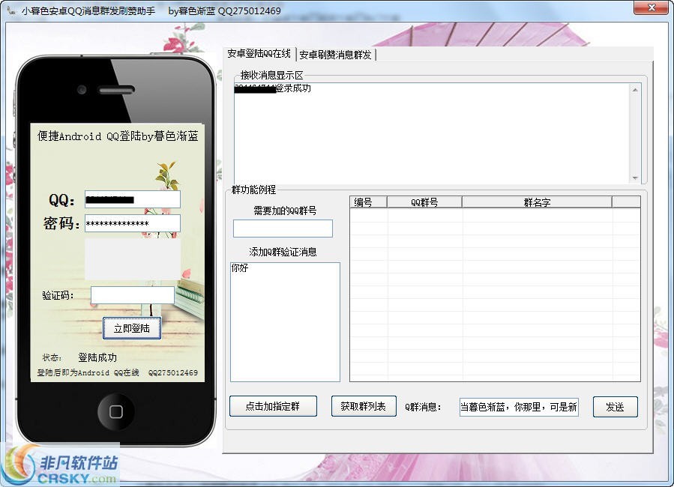Click the 登陆成功 status text
This screenshot has width=674, height=487.
coord(97,357)
